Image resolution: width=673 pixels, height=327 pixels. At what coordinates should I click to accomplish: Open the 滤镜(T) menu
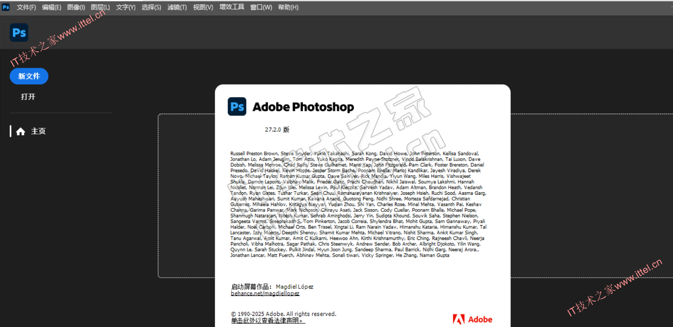[x=177, y=7]
